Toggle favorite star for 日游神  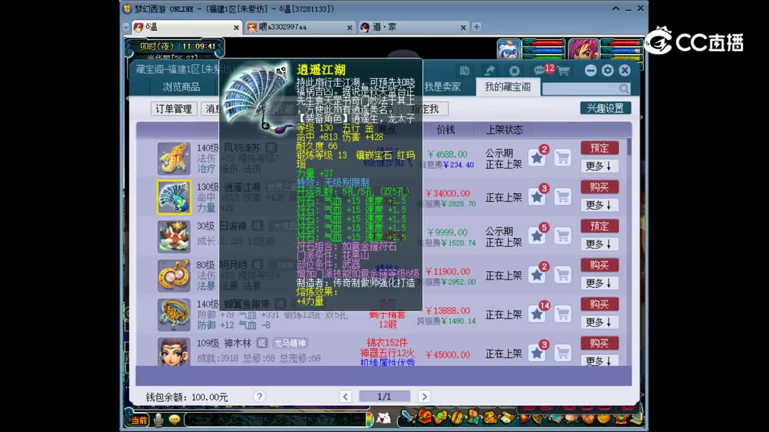coord(536,236)
